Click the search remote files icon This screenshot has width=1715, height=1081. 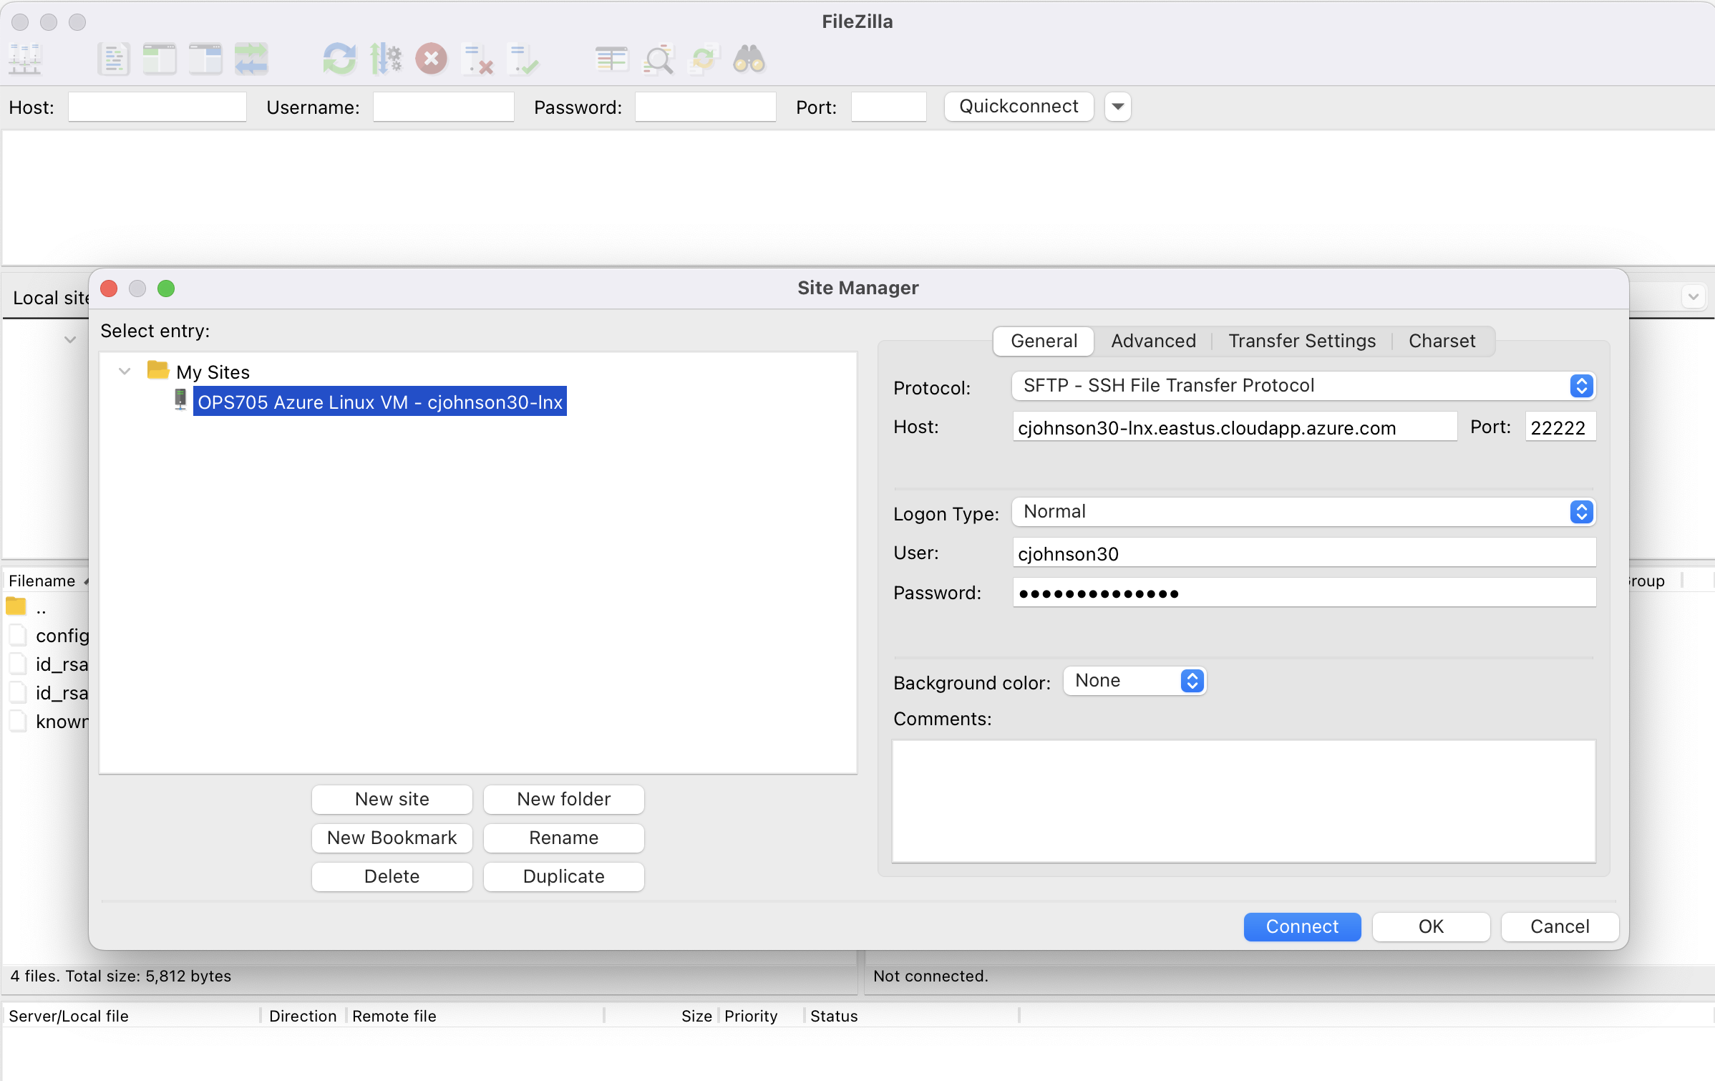pos(747,59)
